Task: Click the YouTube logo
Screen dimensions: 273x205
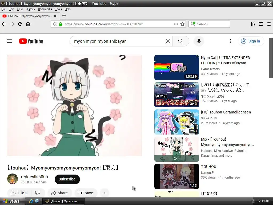Action: pyautogui.click(x=31, y=41)
